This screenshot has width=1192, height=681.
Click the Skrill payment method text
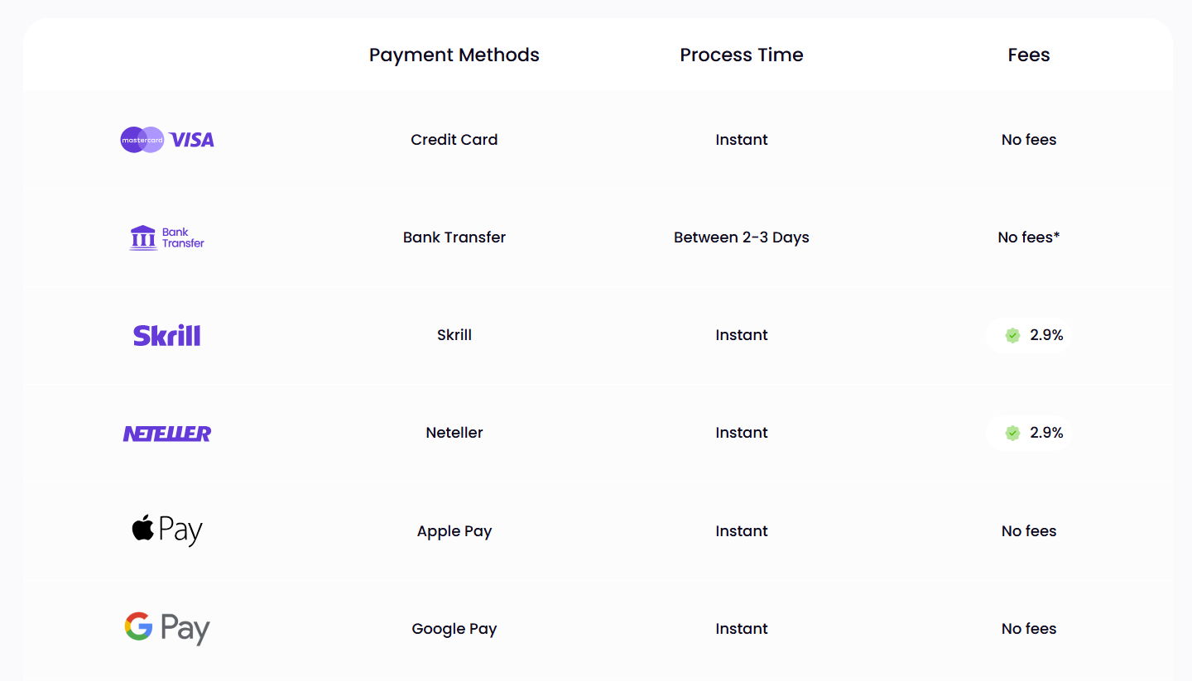[454, 335]
